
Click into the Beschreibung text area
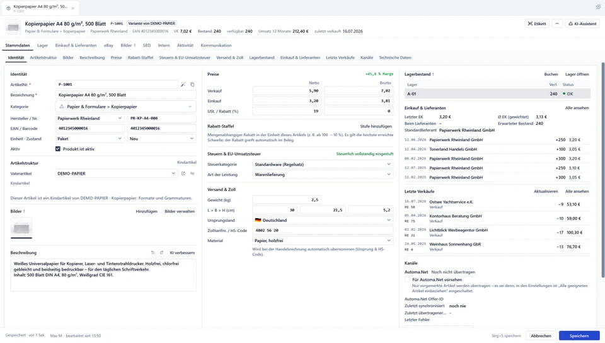(103, 275)
